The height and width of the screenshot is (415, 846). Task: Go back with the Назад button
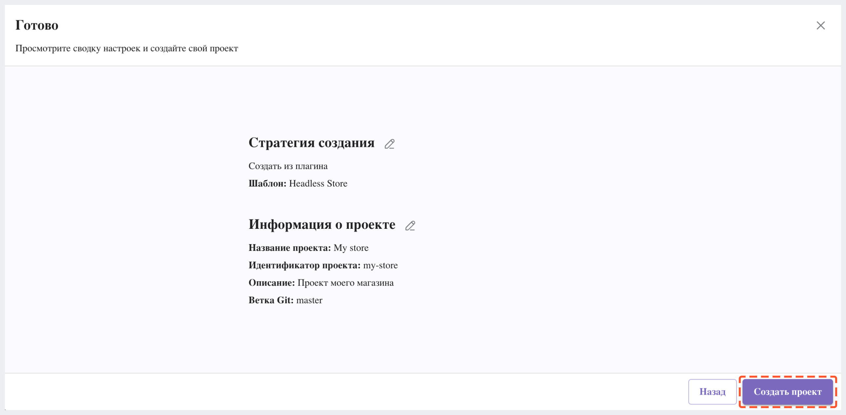coord(712,392)
